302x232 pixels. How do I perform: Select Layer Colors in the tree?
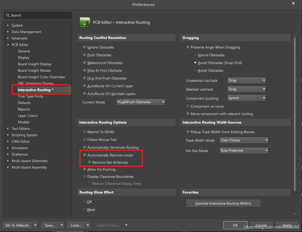(28, 116)
